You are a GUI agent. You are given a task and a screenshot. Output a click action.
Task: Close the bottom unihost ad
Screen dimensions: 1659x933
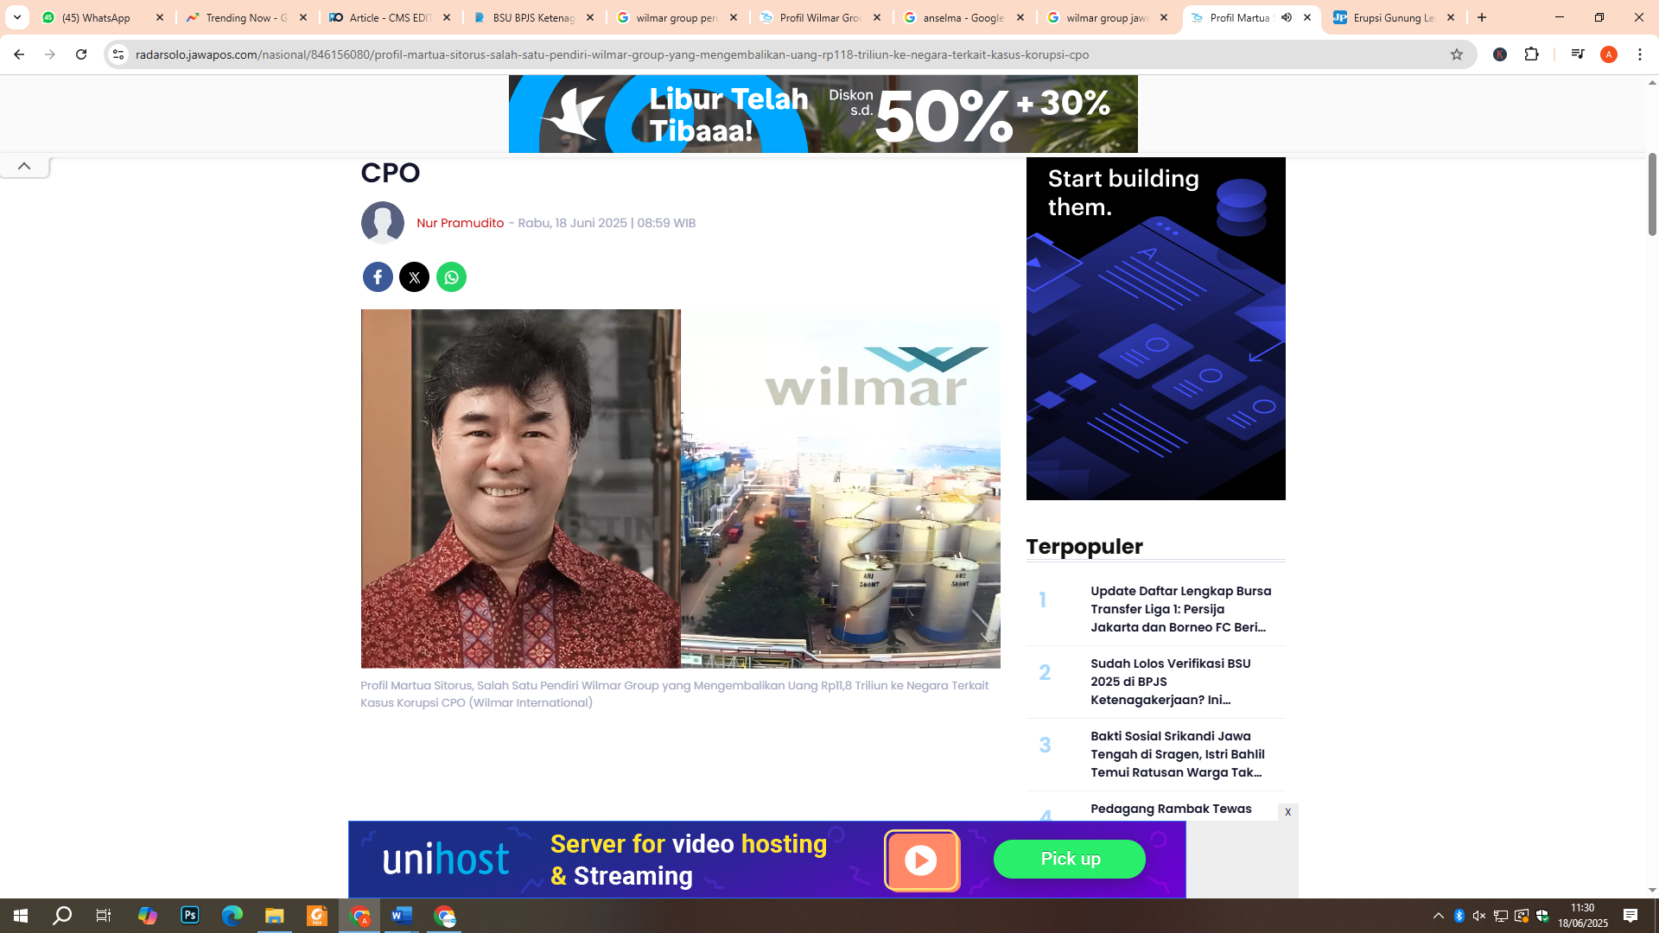(1287, 812)
